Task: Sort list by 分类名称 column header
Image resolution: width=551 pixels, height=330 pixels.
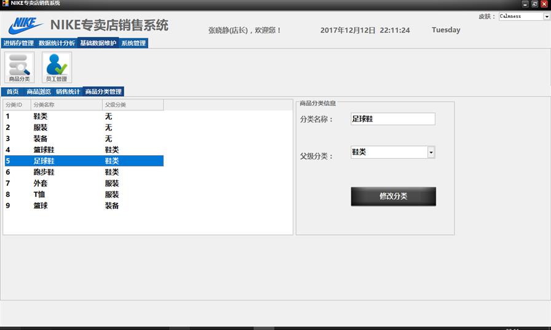Action: [x=66, y=105]
